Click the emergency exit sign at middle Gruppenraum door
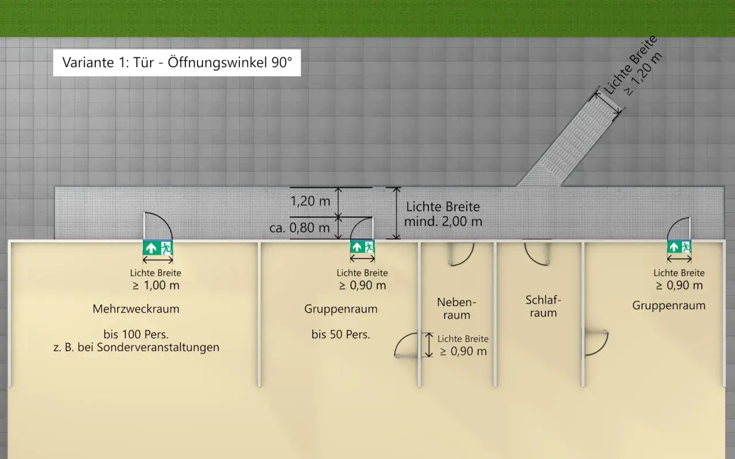This screenshot has width=735, height=459. [x=362, y=247]
